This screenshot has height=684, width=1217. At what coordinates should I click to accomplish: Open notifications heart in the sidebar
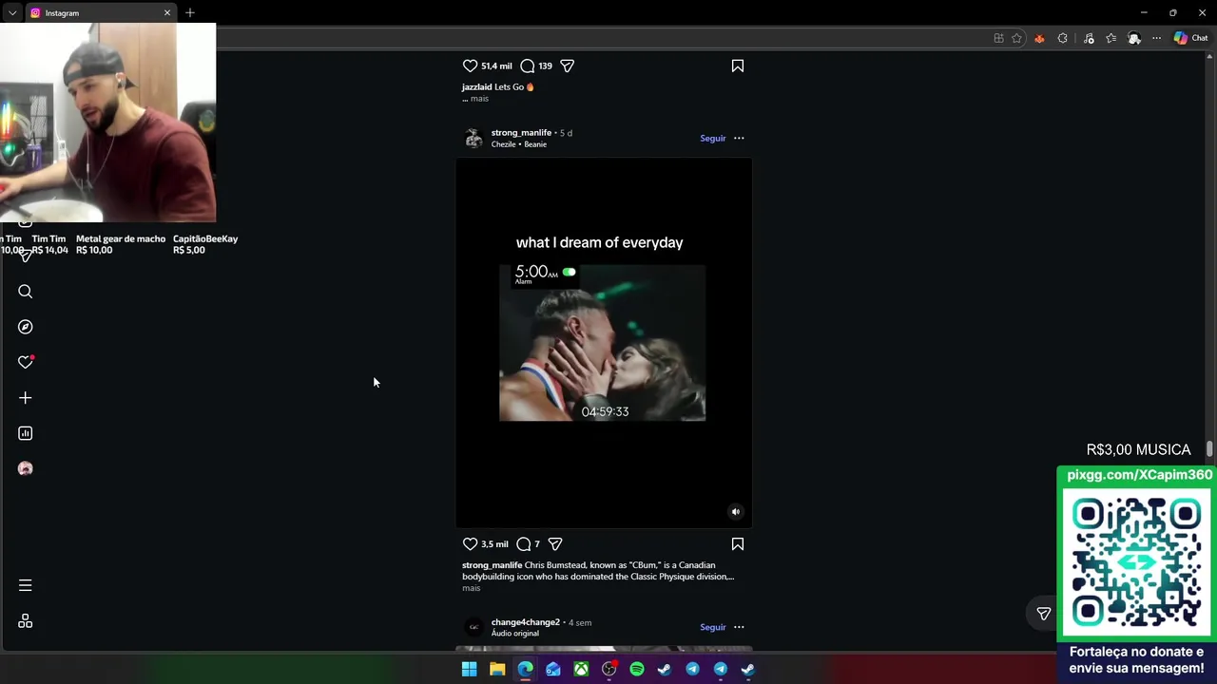point(26,362)
